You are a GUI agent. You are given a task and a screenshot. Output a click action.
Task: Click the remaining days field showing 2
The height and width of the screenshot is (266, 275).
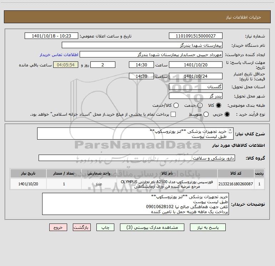tap(103, 65)
